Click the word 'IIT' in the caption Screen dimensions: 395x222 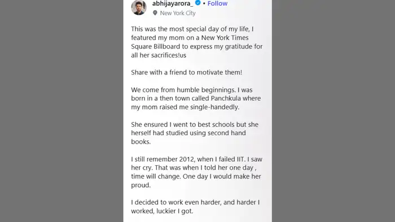[x=241, y=159]
